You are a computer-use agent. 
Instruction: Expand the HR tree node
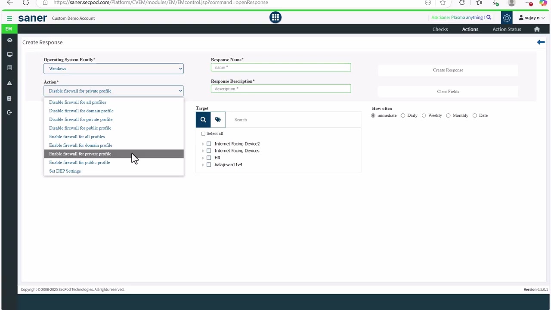(x=203, y=158)
